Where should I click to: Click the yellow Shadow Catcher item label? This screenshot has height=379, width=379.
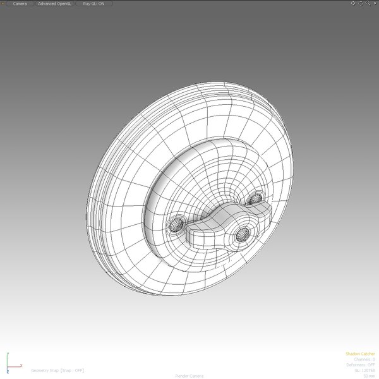(360, 354)
